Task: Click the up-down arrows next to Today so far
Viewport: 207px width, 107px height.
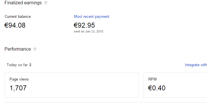Action: pos(30,65)
